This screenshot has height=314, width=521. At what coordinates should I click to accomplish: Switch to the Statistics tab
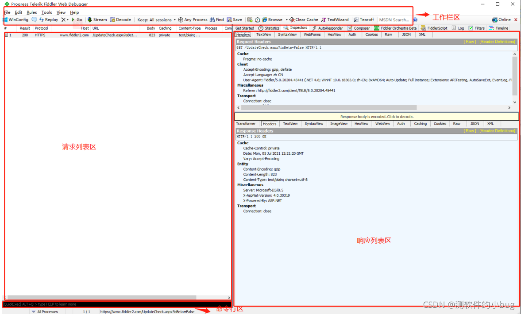pyautogui.click(x=269, y=28)
